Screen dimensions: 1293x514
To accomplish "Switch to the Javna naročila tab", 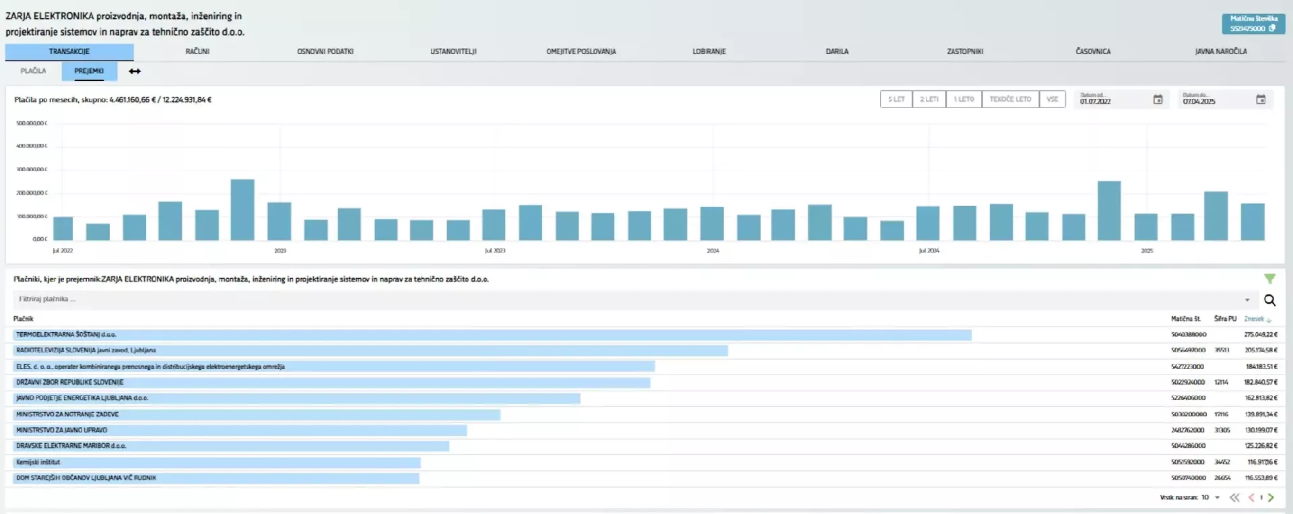I will 1220,51.
